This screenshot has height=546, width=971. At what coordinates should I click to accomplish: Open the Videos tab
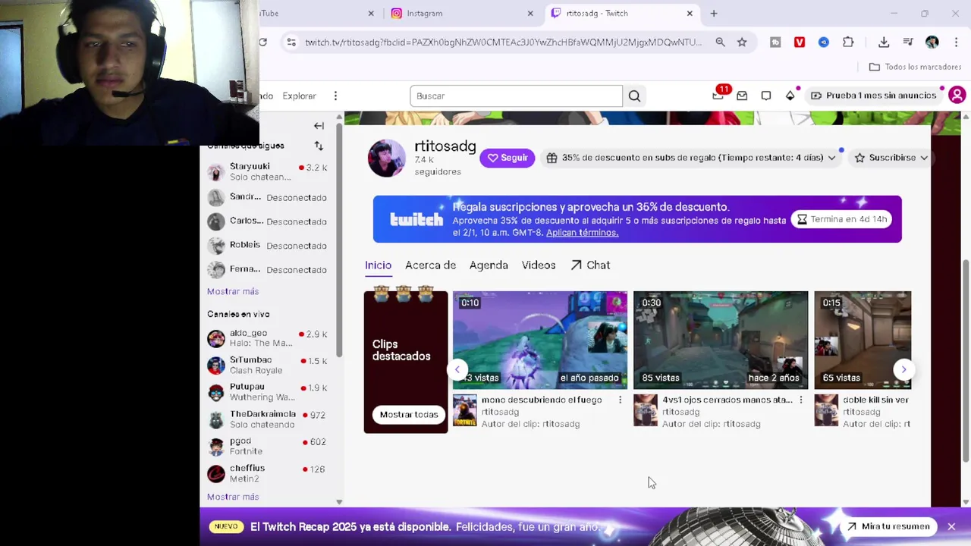coord(539,265)
